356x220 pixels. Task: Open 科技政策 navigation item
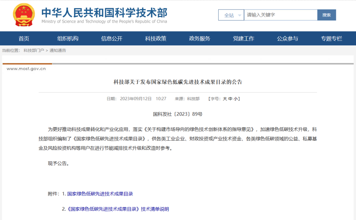coord(156,39)
